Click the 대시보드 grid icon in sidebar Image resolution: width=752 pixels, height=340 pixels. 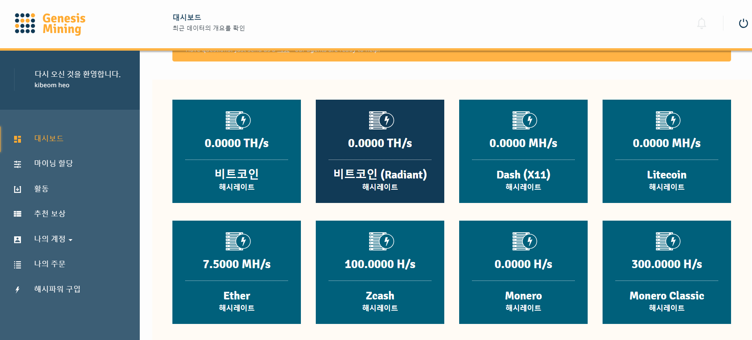[x=17, y=139]
